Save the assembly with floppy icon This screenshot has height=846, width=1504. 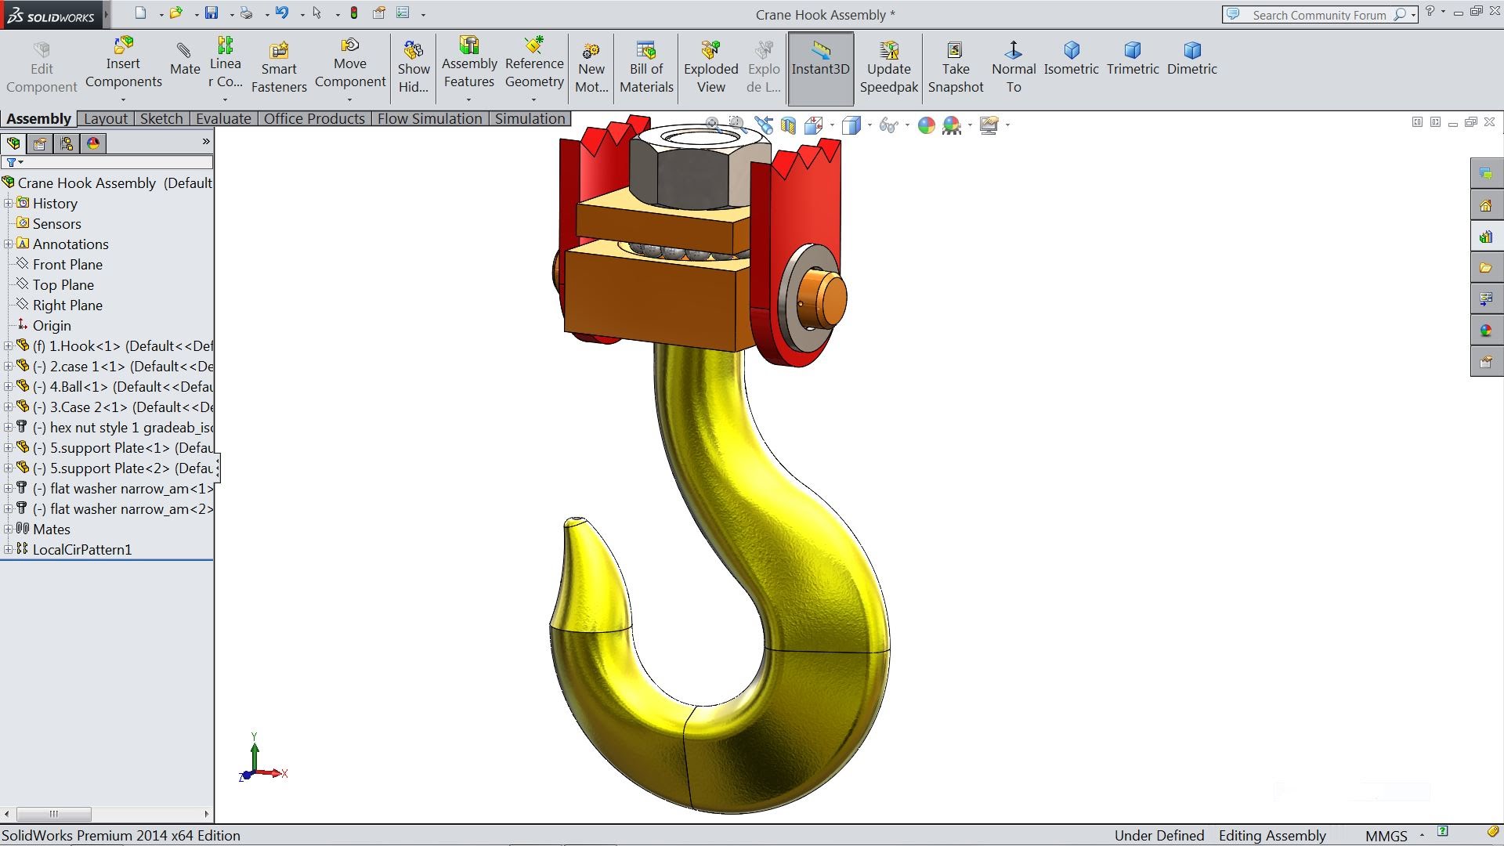pyautogui.click(x=211, y=13)
